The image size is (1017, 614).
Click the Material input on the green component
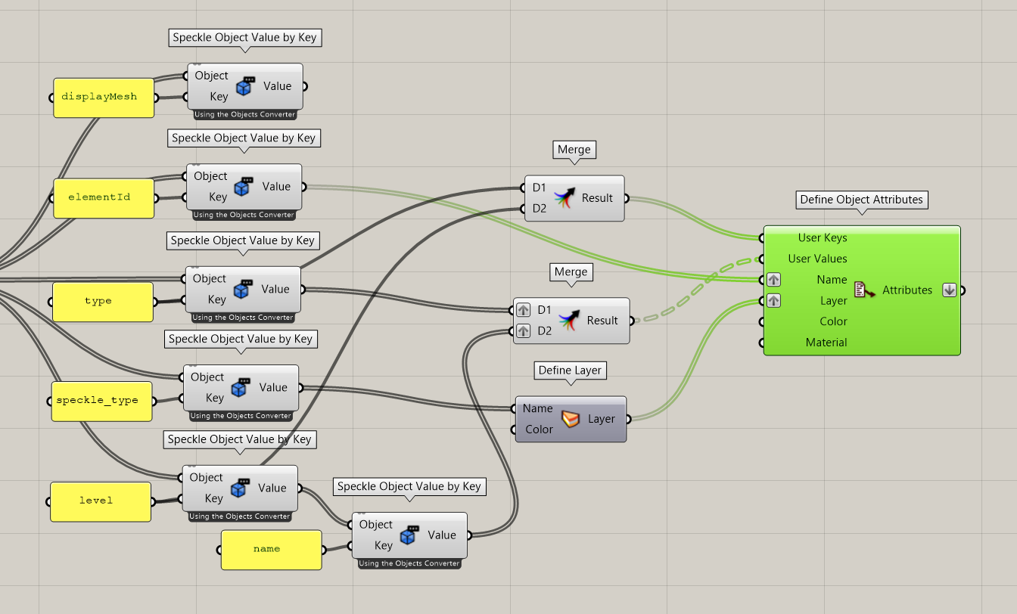pyautogui.click(x=826, y=343)
